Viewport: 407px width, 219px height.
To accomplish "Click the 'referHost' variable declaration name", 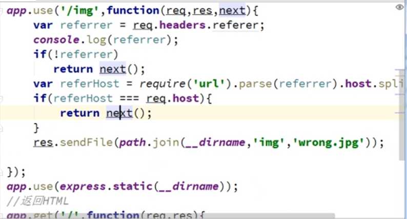I will coord(90,84).
